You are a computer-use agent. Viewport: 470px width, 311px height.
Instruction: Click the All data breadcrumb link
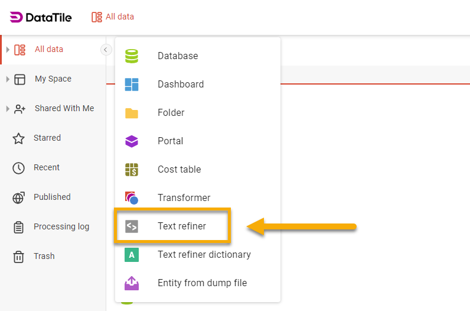pos(119,17)
